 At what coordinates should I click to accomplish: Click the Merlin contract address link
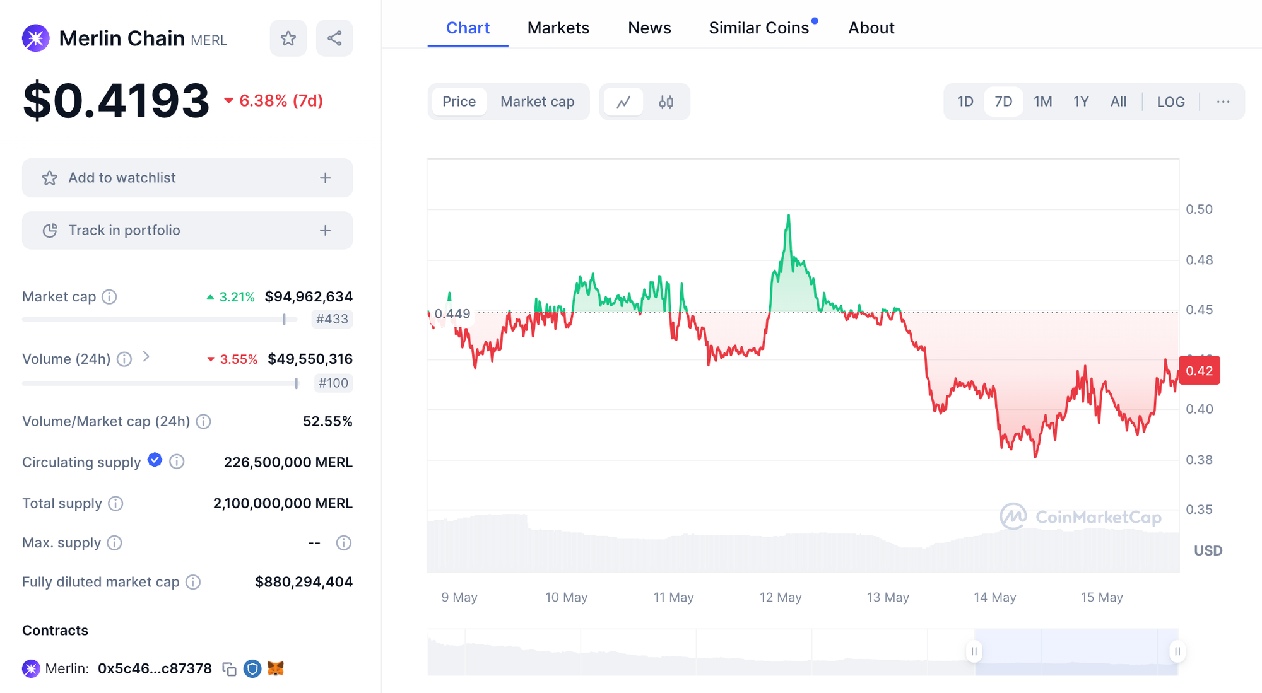point(155,668)
